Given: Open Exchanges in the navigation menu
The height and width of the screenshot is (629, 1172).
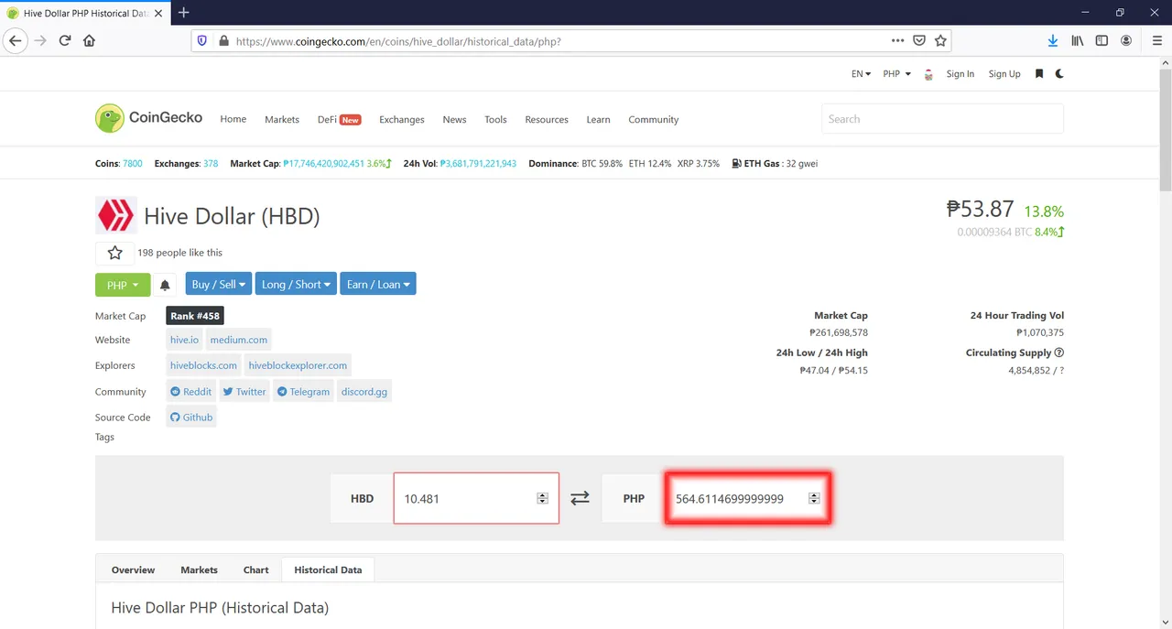Looking at the screenshot, I should tap(402, 119).
